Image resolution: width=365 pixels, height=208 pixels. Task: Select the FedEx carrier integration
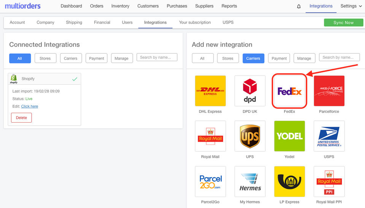[x=289, y=91]
